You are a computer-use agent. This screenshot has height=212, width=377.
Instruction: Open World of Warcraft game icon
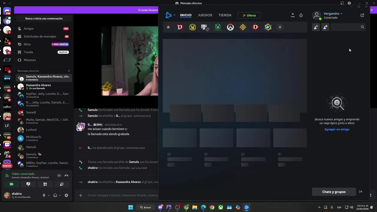click(x=192, y=27)
